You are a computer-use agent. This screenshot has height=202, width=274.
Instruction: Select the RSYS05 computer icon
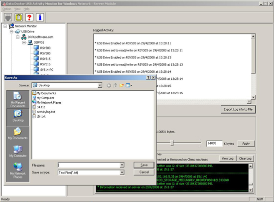[36, 53]
